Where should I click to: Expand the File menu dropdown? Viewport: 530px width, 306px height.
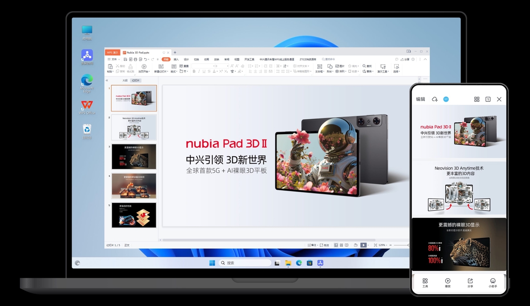tap(113, 59)
